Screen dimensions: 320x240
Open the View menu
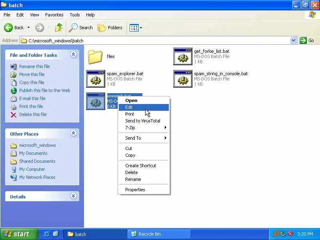coord(34,15)
